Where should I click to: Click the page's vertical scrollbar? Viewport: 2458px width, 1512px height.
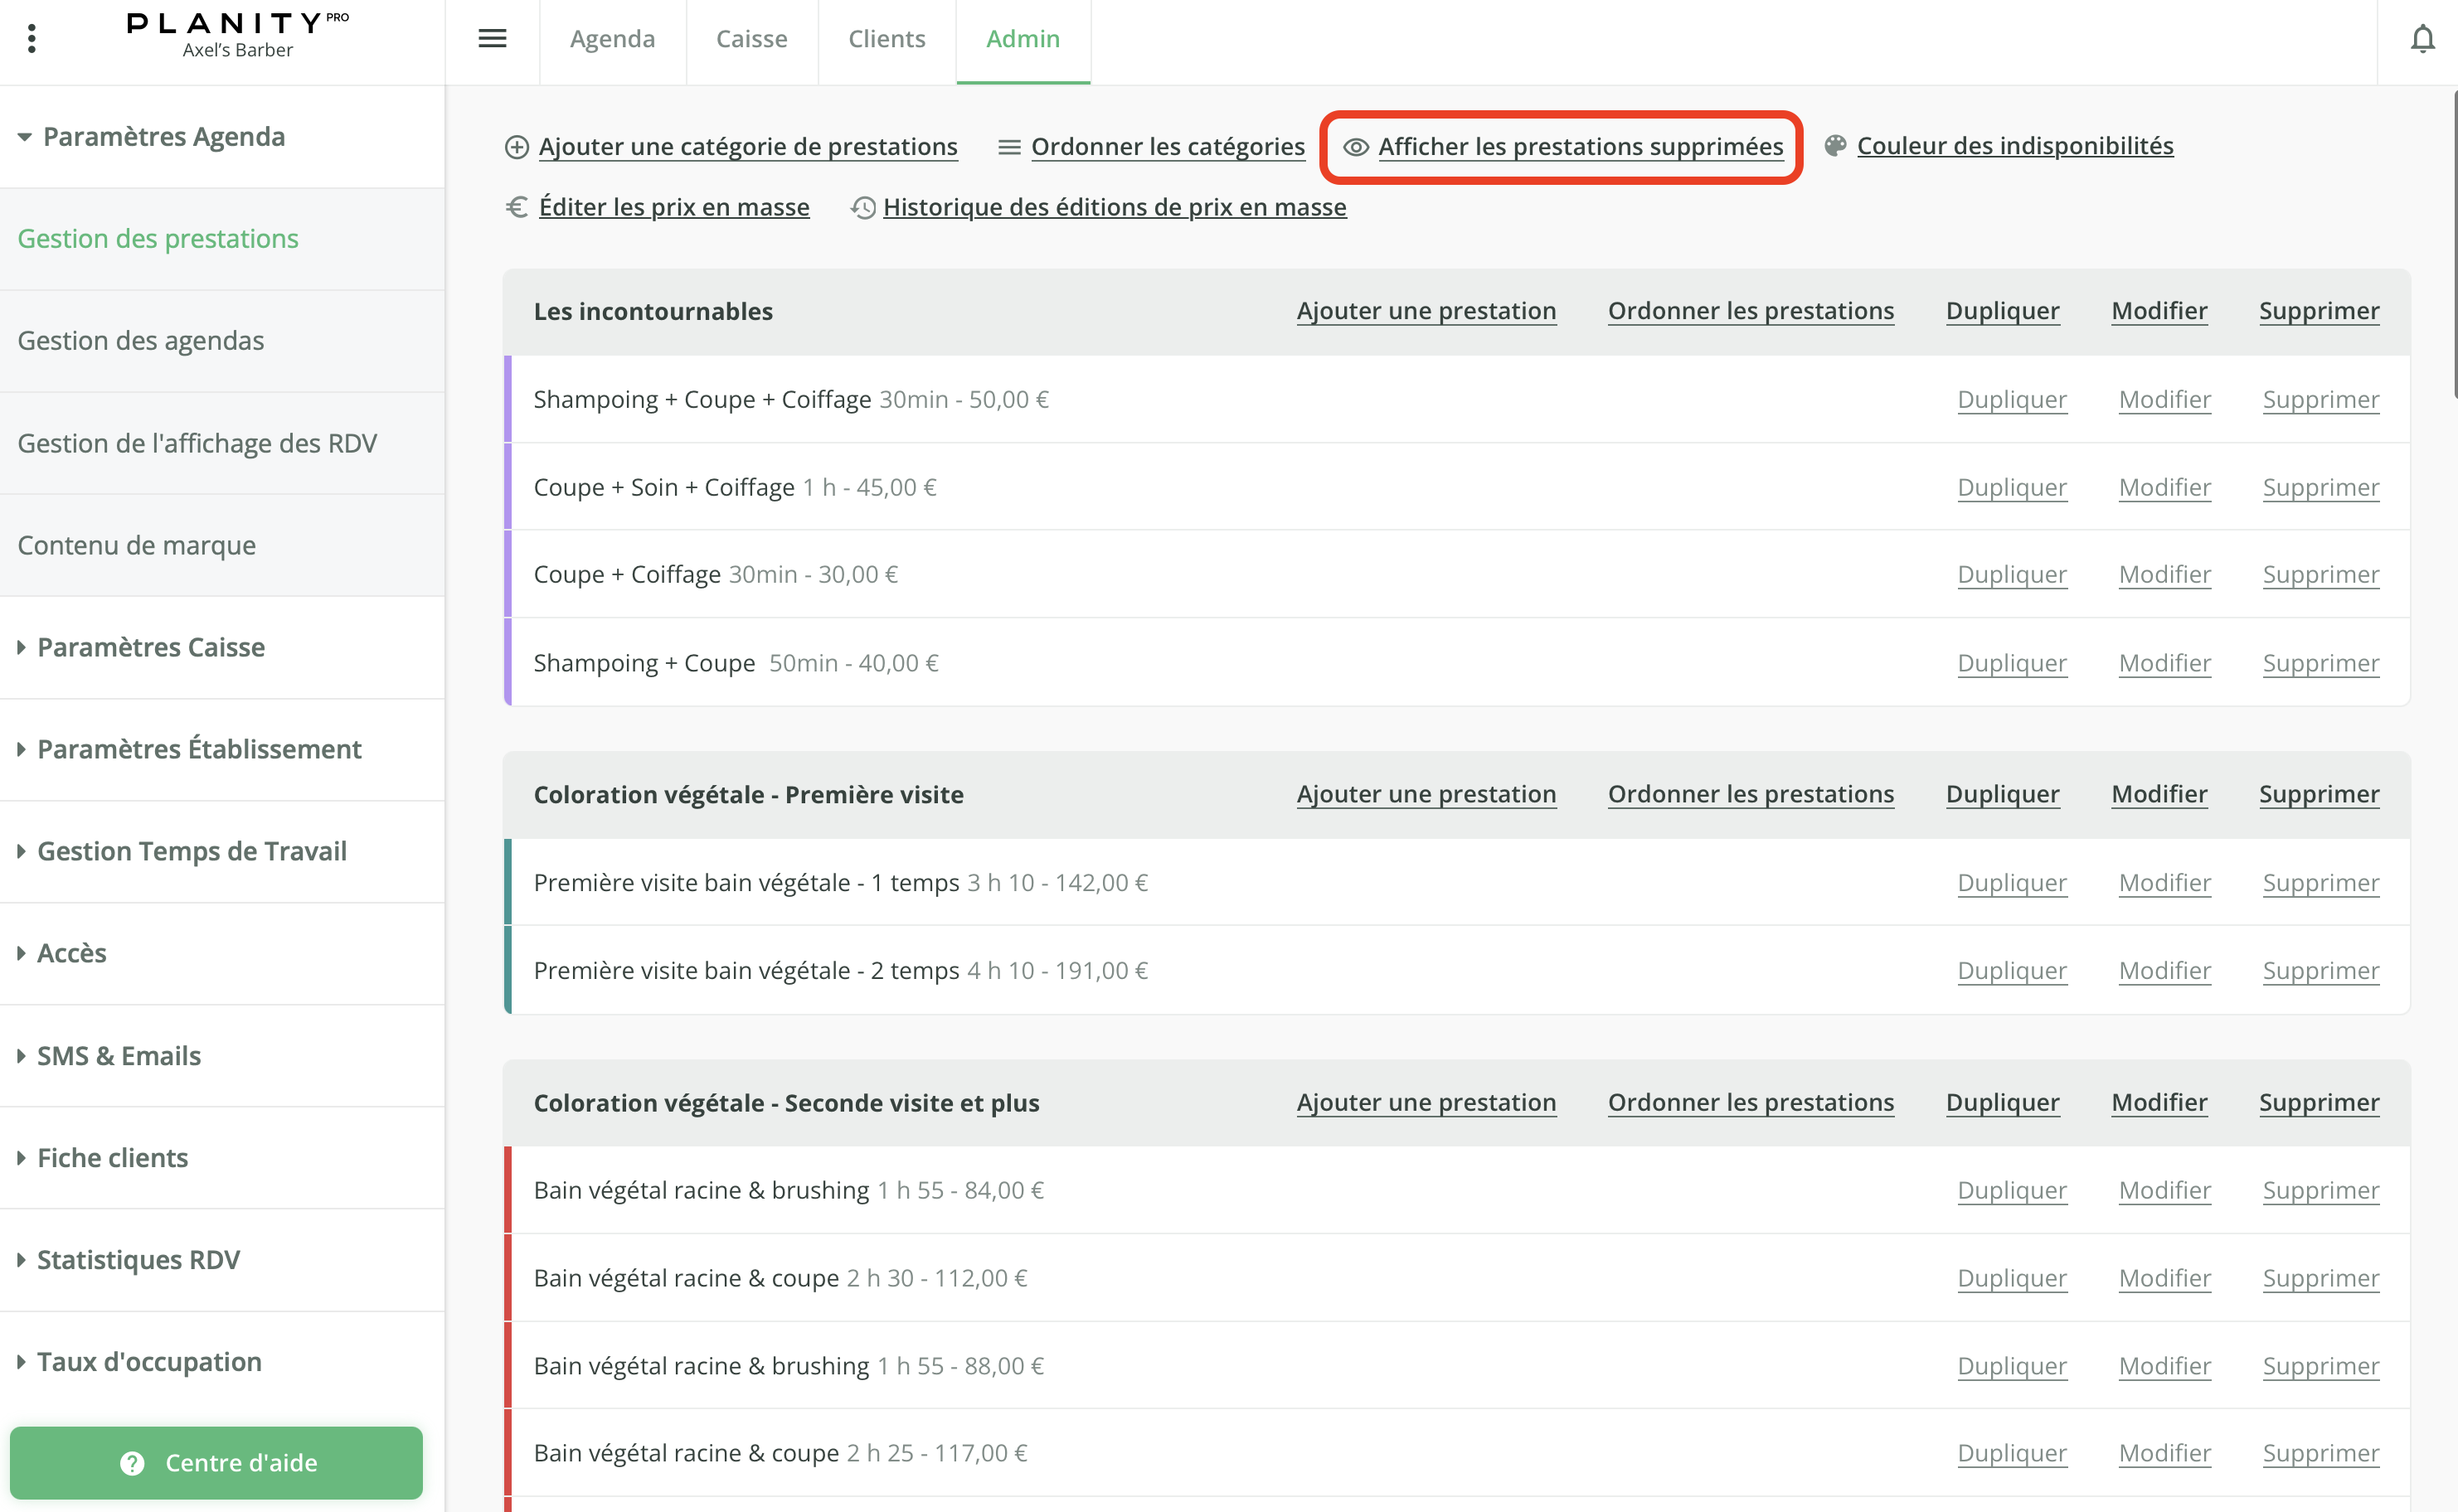click(2454, 245)
